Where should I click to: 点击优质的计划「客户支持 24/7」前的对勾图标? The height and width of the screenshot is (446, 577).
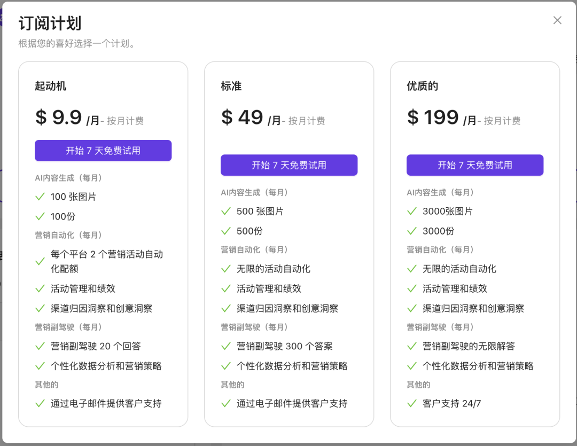tap(411, 404)
